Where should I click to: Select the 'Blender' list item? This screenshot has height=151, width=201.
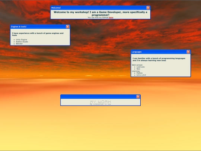(19, 44)
